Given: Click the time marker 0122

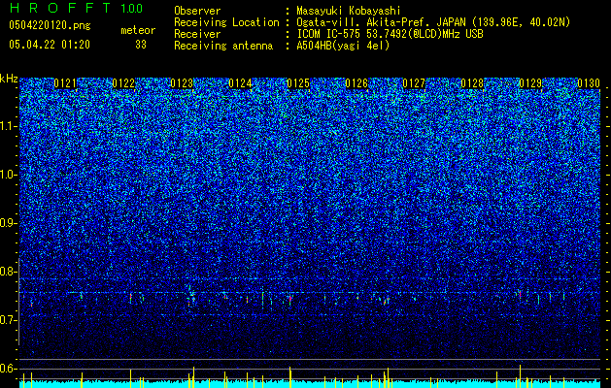Looking at the screenshot, I should coord(123,83).
